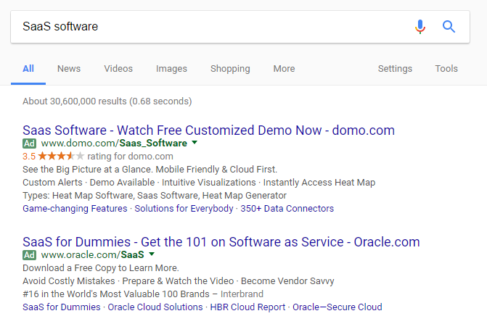487x324 pixels.
Task: Switch to the News tab
Action: pyautogui.click(x=69, y=69)
